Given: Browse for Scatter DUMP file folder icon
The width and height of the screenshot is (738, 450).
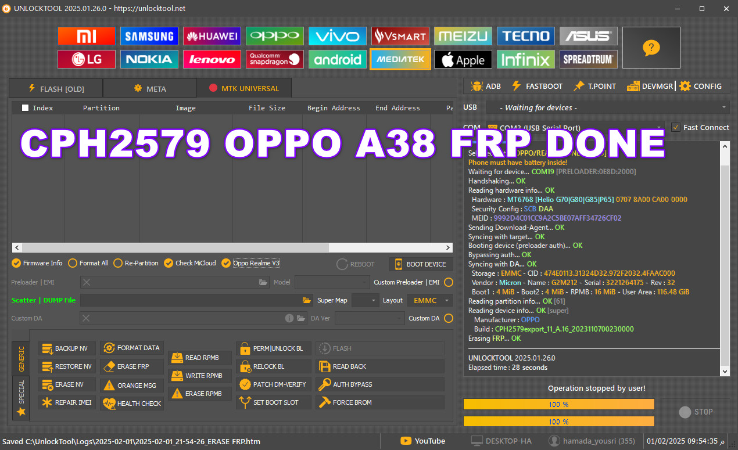Looking at the screenshot, I should pos(307,300).
